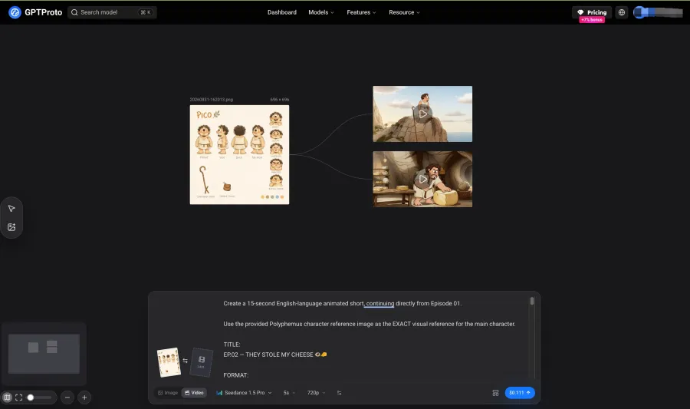This screenshot has width=690, height=409.
Task: Expand the Resource menu
Action: 404,12
